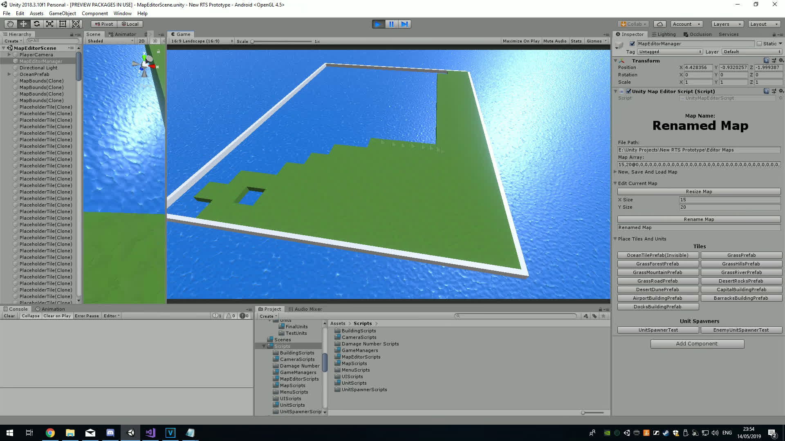Click the favorites star in the Project panel
This screenshot has width=785, height=441.
[x=603, y=316]
